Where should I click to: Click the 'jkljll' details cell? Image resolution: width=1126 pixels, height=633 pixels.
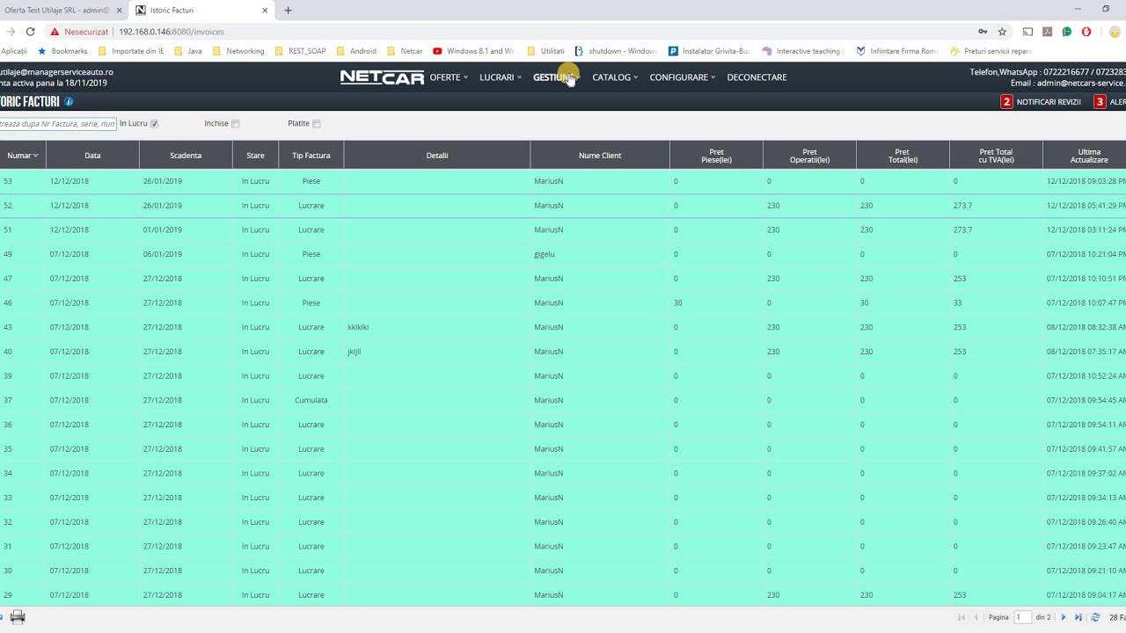tap(355, 352)
